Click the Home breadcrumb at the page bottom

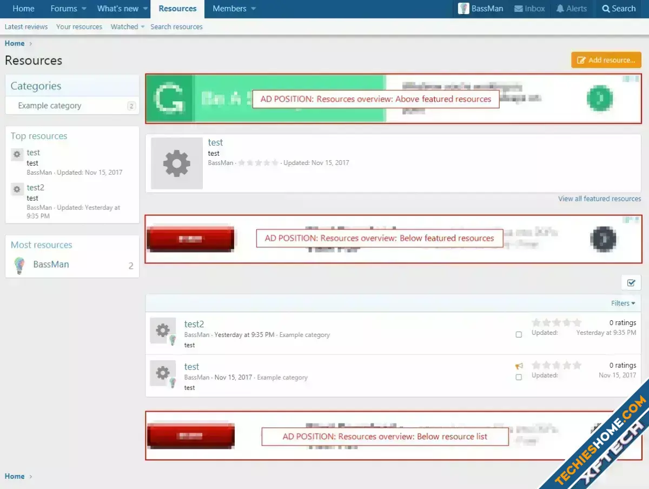pyautogui.click(x=15, y=476)
